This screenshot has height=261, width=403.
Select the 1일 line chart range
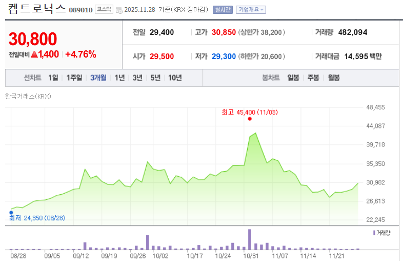(x=53, y=78)
